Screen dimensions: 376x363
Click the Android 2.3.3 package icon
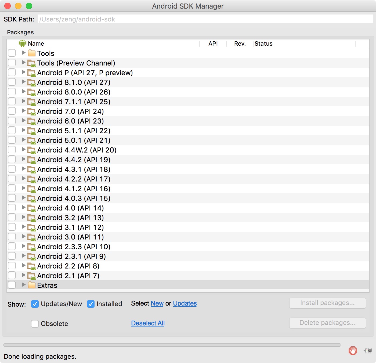pos(32,247)
